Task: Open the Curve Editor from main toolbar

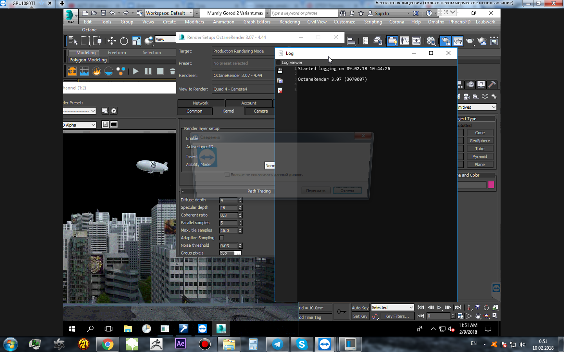Action: (404, 41)
